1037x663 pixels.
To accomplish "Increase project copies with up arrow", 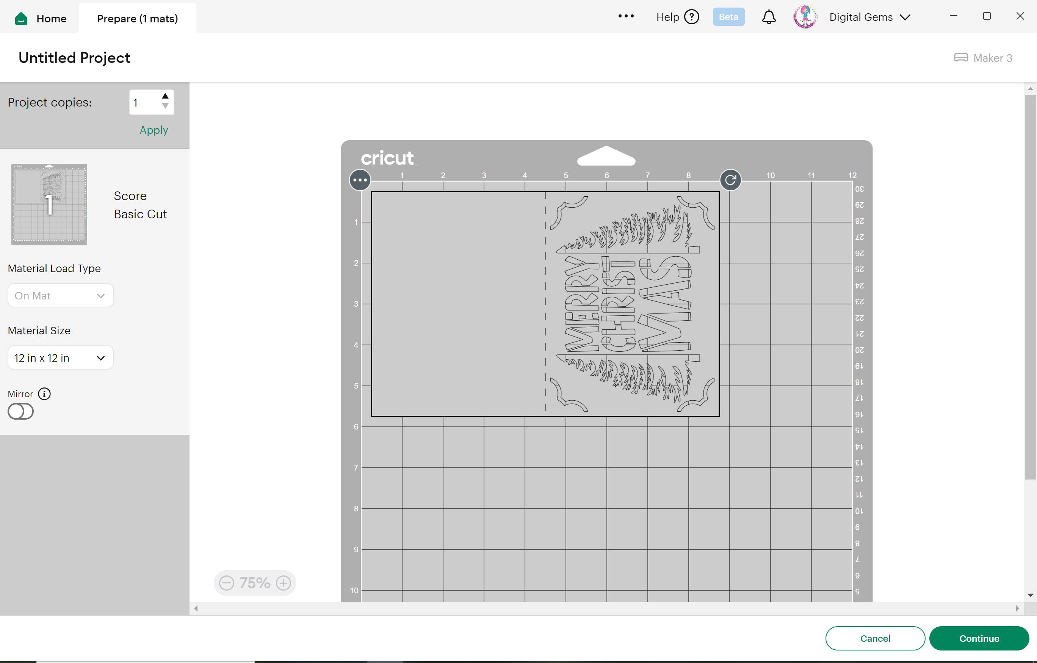I will pyautogui.click(x=165, y=96).
